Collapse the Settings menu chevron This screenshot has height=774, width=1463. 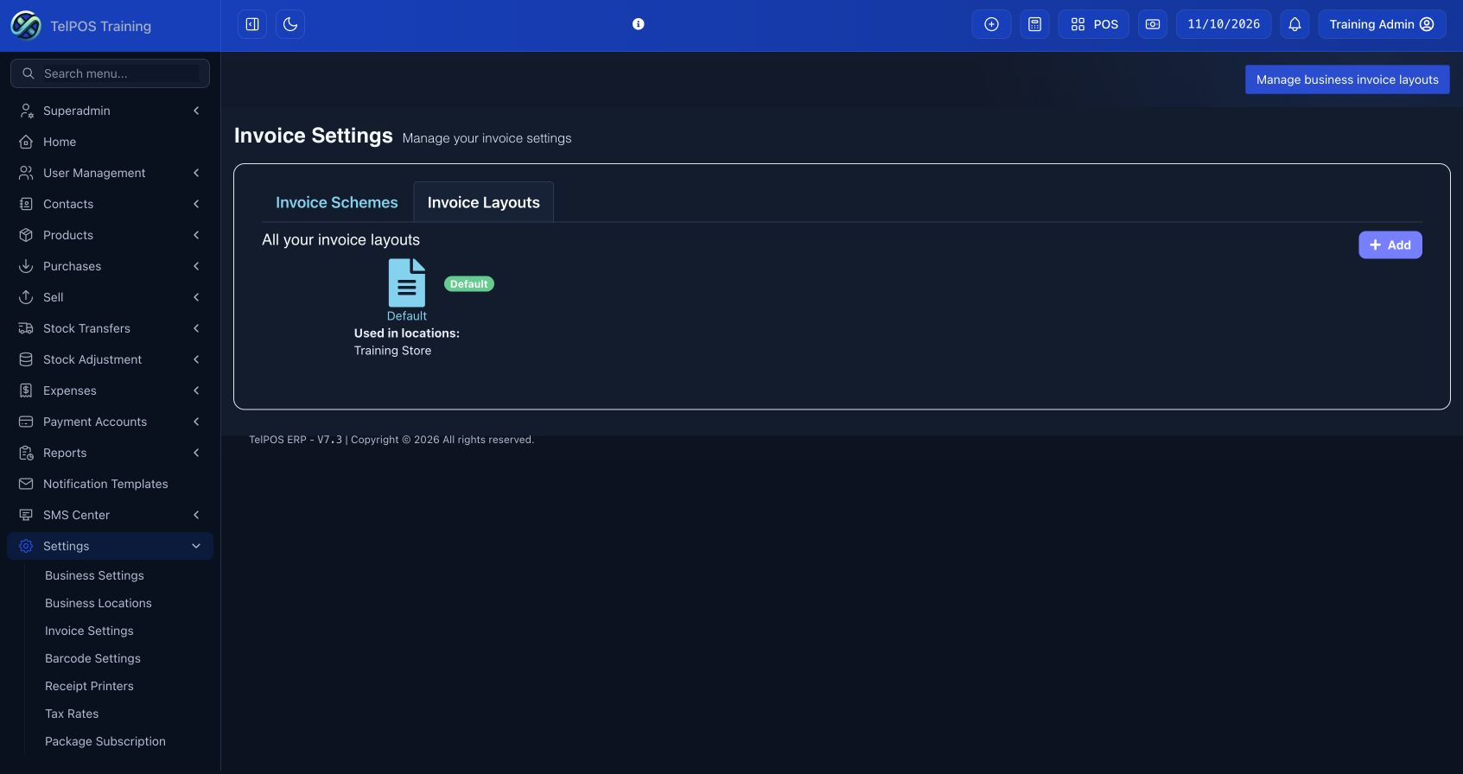pos(196,546)
